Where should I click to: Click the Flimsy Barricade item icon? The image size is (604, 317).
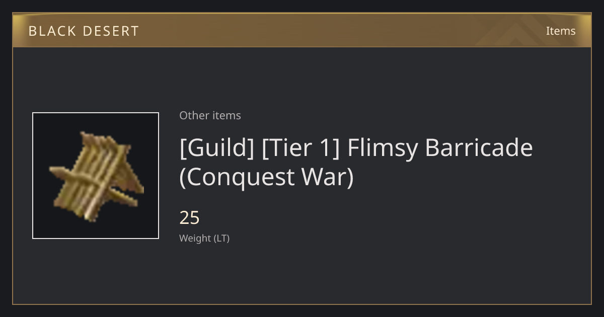coord(96,176)
